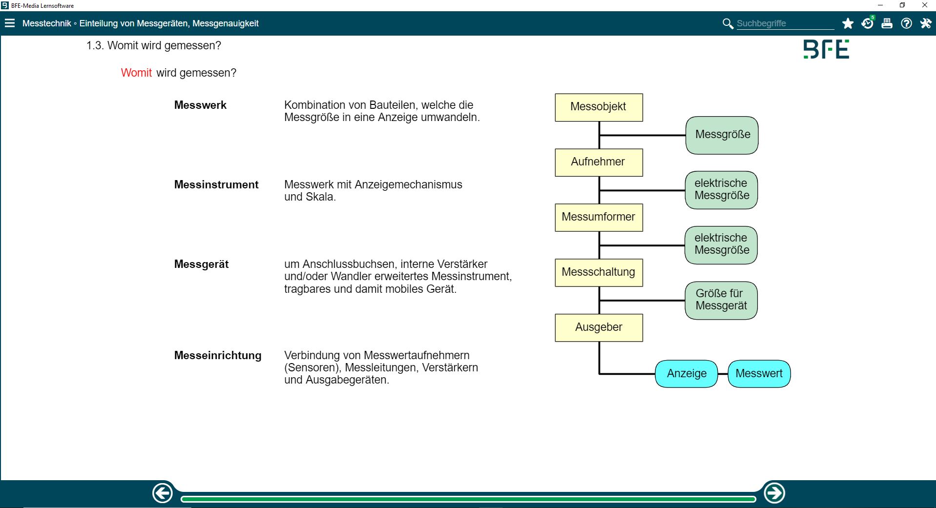Click the cyan Anzeige bubble
Image resolution: width=936 pixels, height=508 pixels.
tap(686, 374)
